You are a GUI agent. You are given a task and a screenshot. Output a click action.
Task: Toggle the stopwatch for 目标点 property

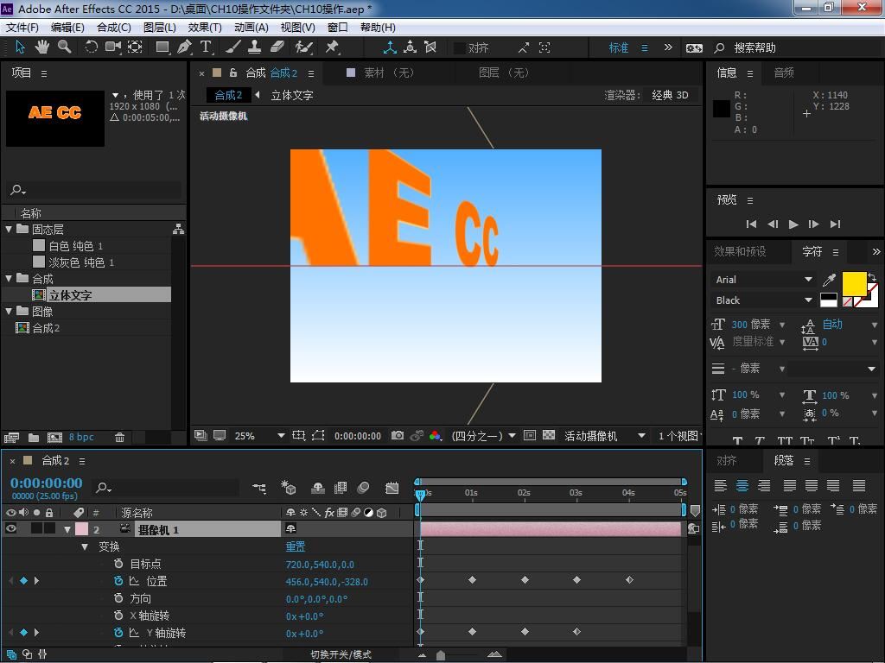[x=118, y=564]
